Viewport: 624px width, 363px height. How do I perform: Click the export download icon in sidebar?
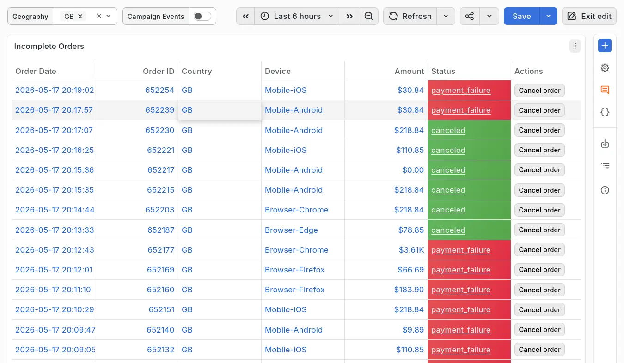click(605, 144)
